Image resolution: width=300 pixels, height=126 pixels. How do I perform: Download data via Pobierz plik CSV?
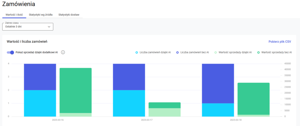[x=280, y=42]
